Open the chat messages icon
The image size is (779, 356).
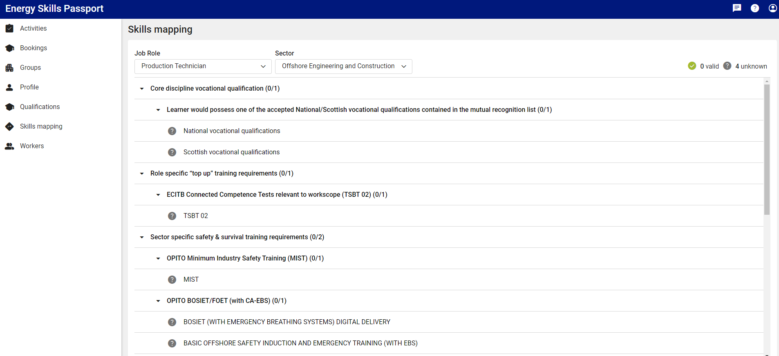(x=736, y=8)
